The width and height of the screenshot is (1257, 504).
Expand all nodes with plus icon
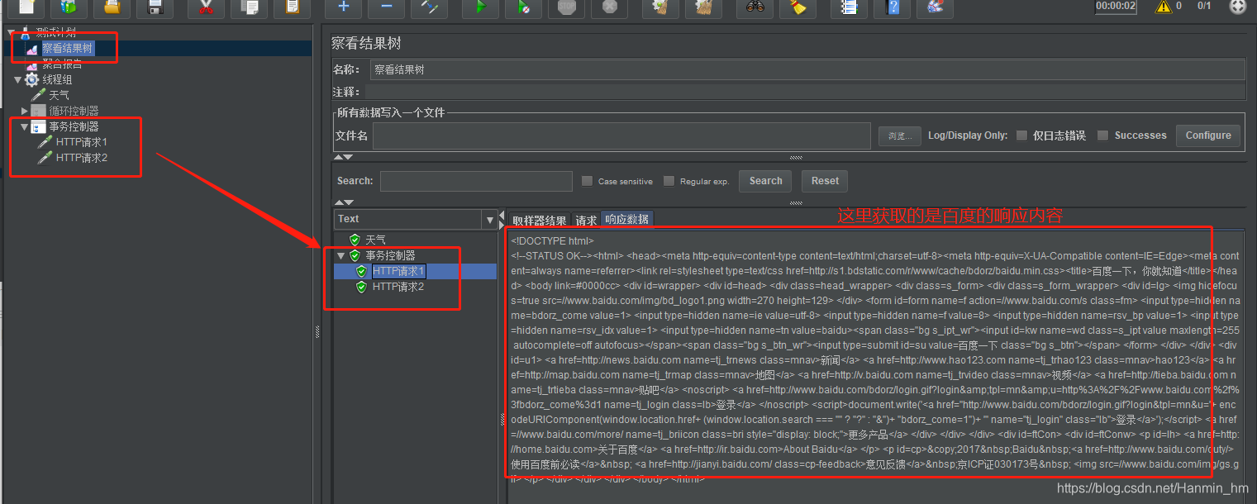(x=343, y=7)
